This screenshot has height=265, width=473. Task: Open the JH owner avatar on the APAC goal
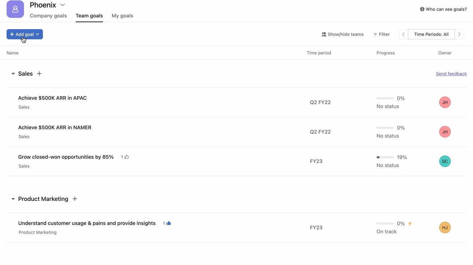coord(445,102)
